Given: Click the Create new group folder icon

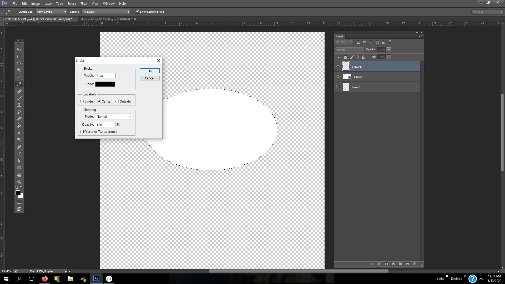Looking at the screenshot, I should (400, 264).
